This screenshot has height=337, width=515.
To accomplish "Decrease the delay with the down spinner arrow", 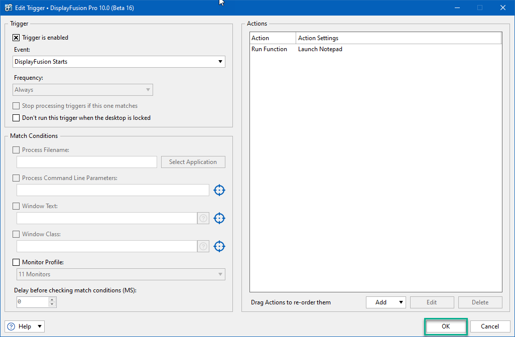I will point(52,305).
